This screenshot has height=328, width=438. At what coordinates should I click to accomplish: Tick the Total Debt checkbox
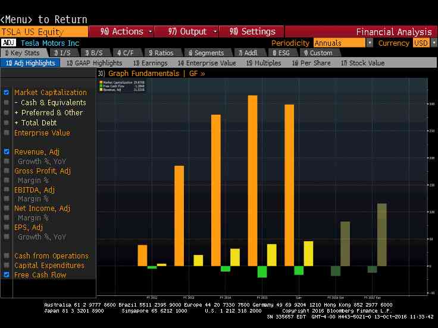pyautogui.click(x=7, y=122)
